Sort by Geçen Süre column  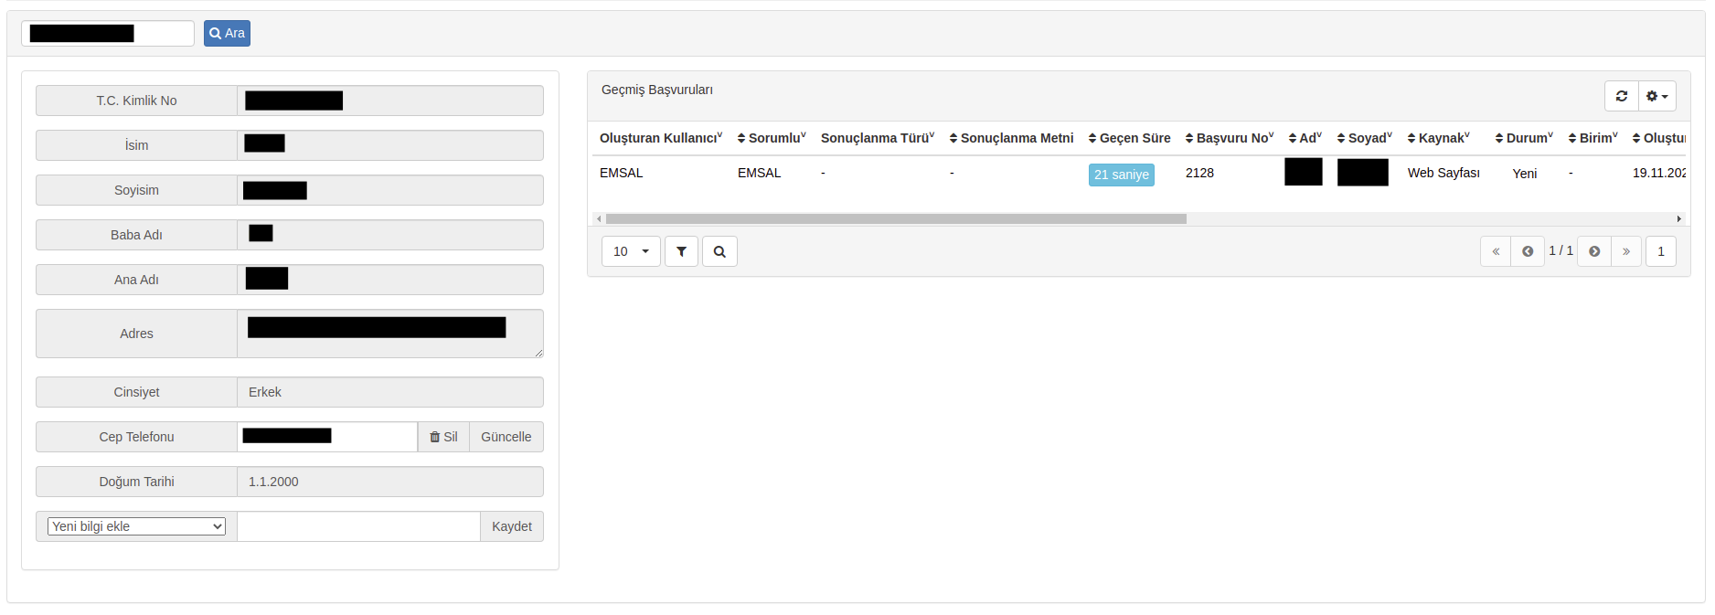tap(1129, 138)
